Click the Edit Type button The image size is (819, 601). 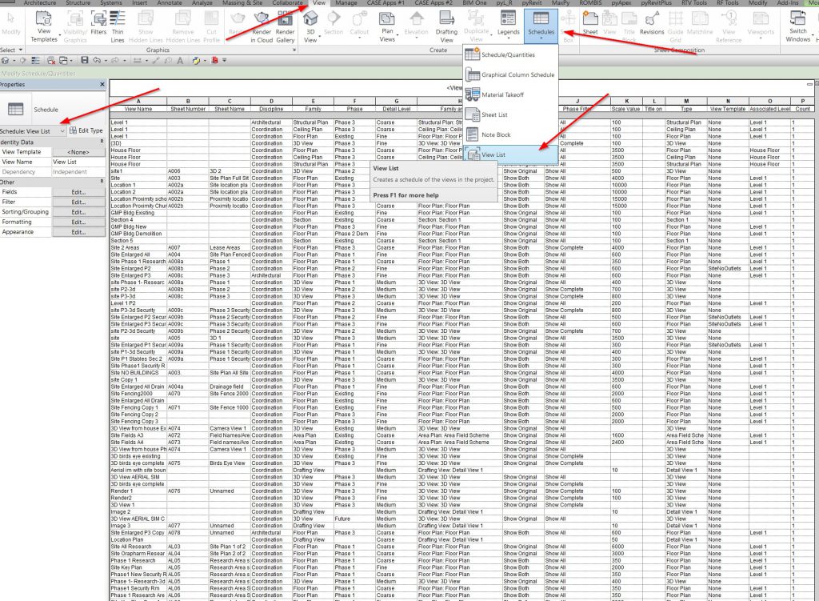click(x=86, y=130)
